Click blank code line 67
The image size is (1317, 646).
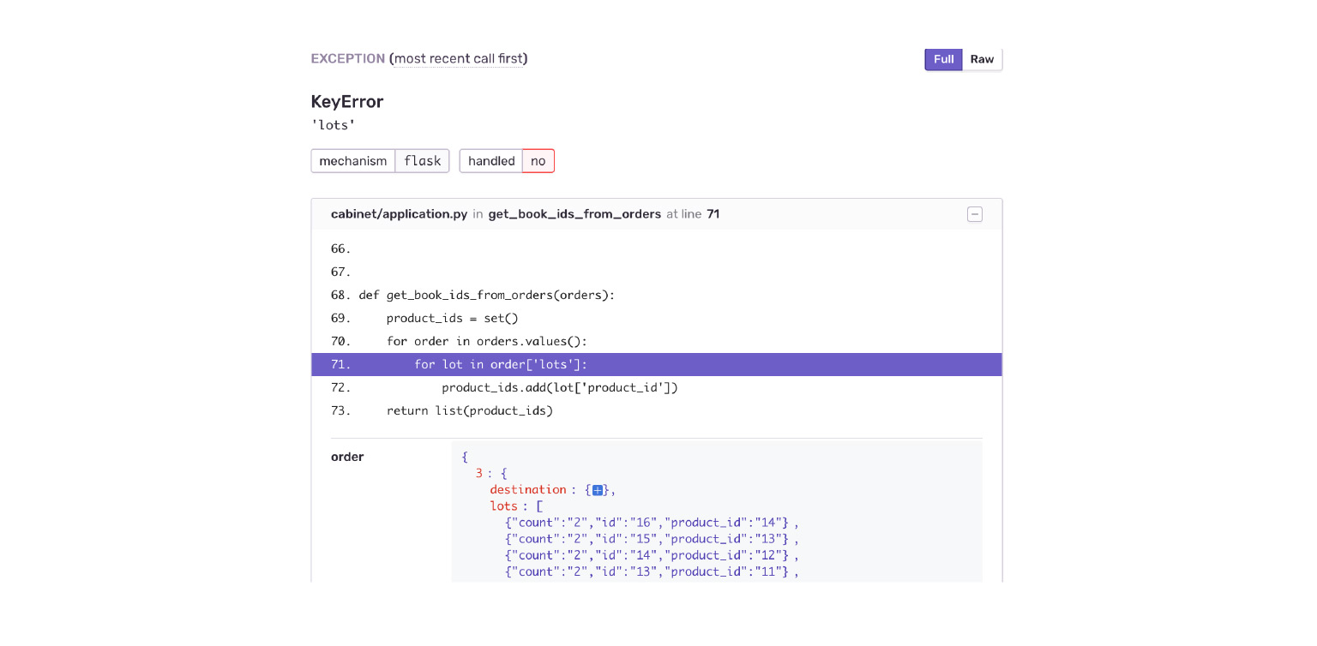pyautogui.click(x=657, y=272)
